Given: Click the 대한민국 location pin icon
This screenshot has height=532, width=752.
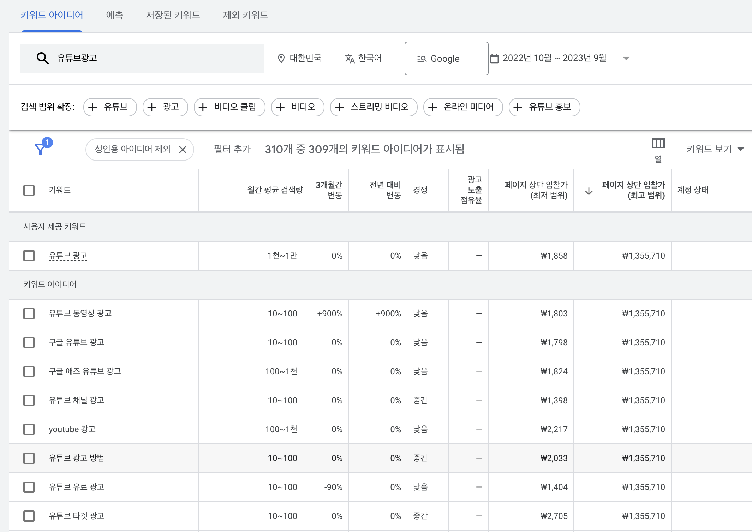Looking at the screenshot, I should click(281, 59).
